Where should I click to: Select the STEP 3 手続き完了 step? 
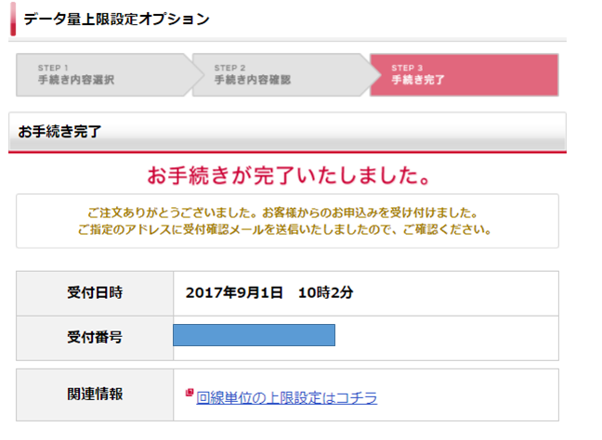pos(464,75)
